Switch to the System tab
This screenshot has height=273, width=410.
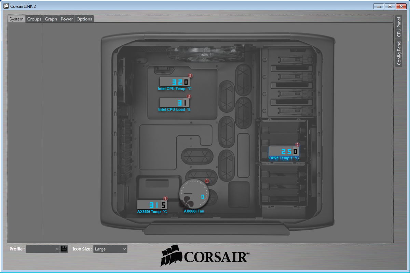(x=16, y=19)
